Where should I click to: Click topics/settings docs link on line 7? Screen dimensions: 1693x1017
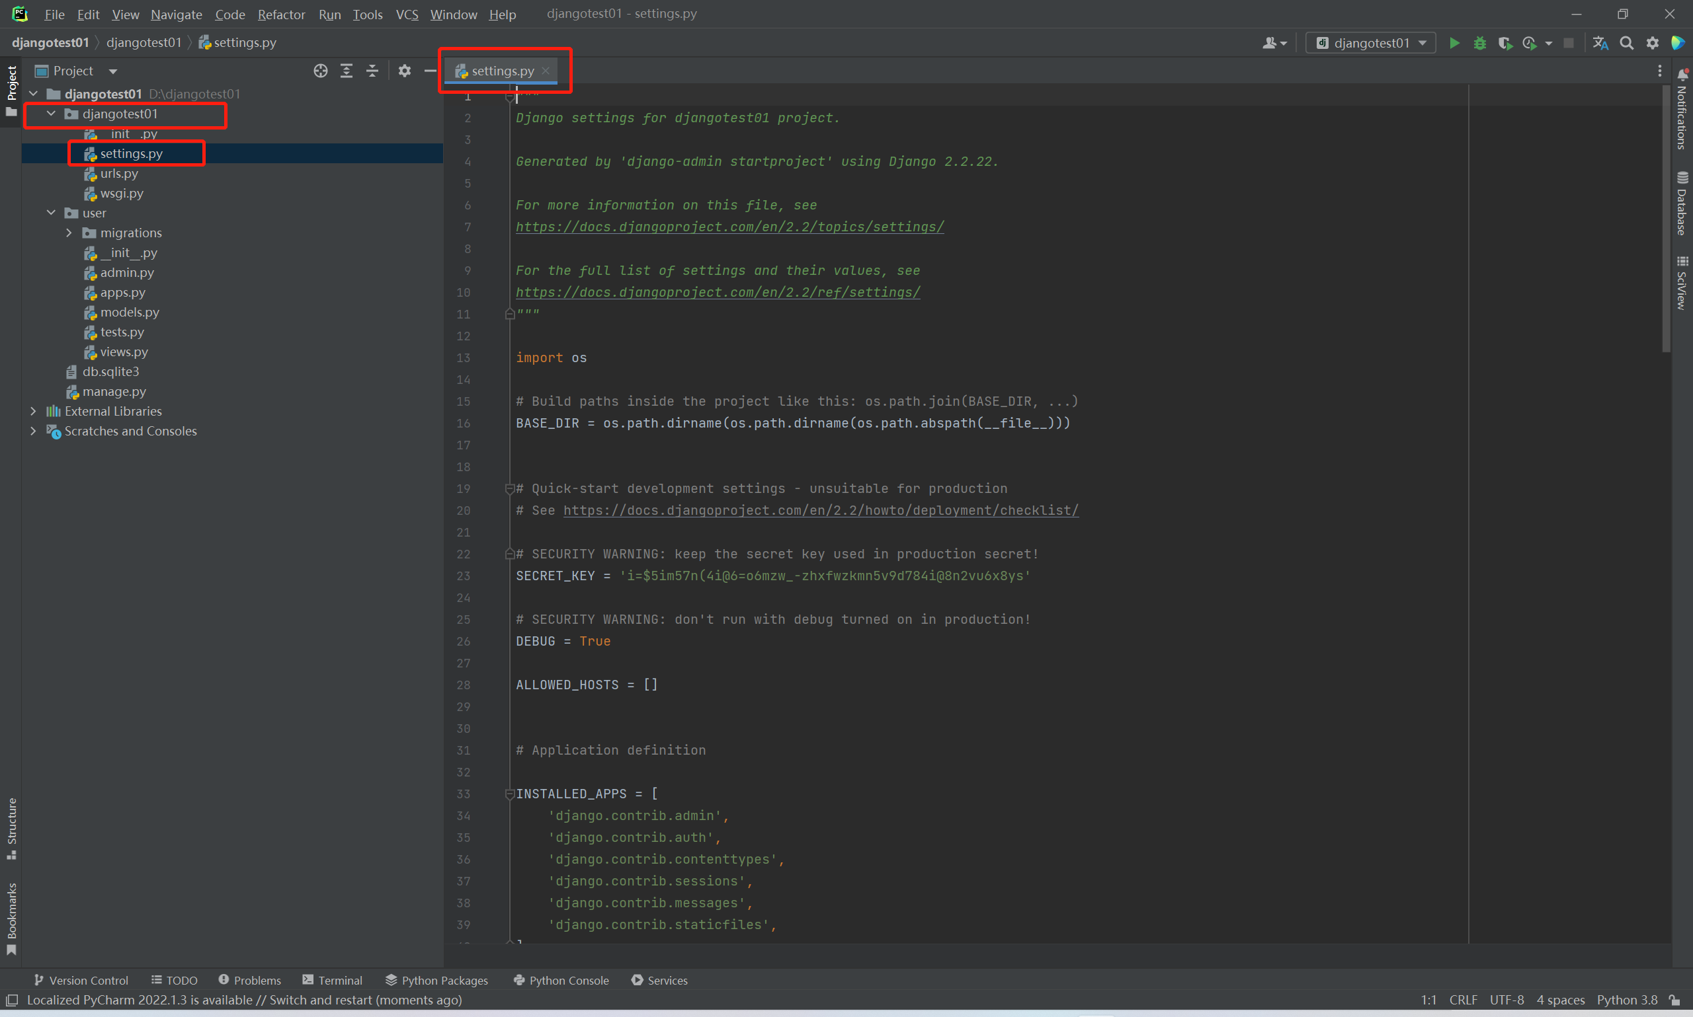click(729, 227)
